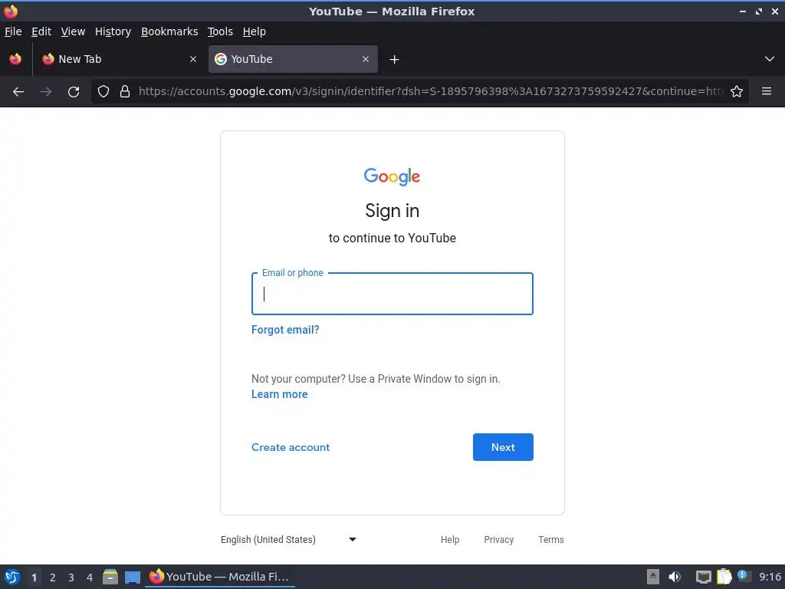Open the language selector dropdown
Screen dimensions: 785x589
point(288,539)
